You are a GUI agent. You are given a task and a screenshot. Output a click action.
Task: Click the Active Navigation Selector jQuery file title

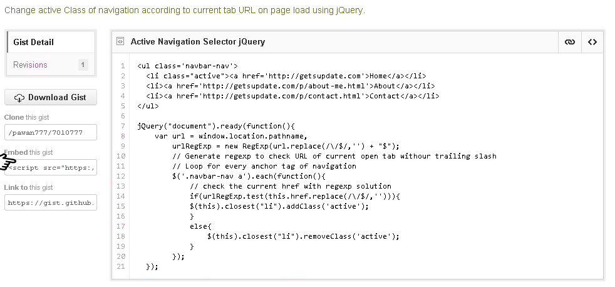click(x=198, y=41)
